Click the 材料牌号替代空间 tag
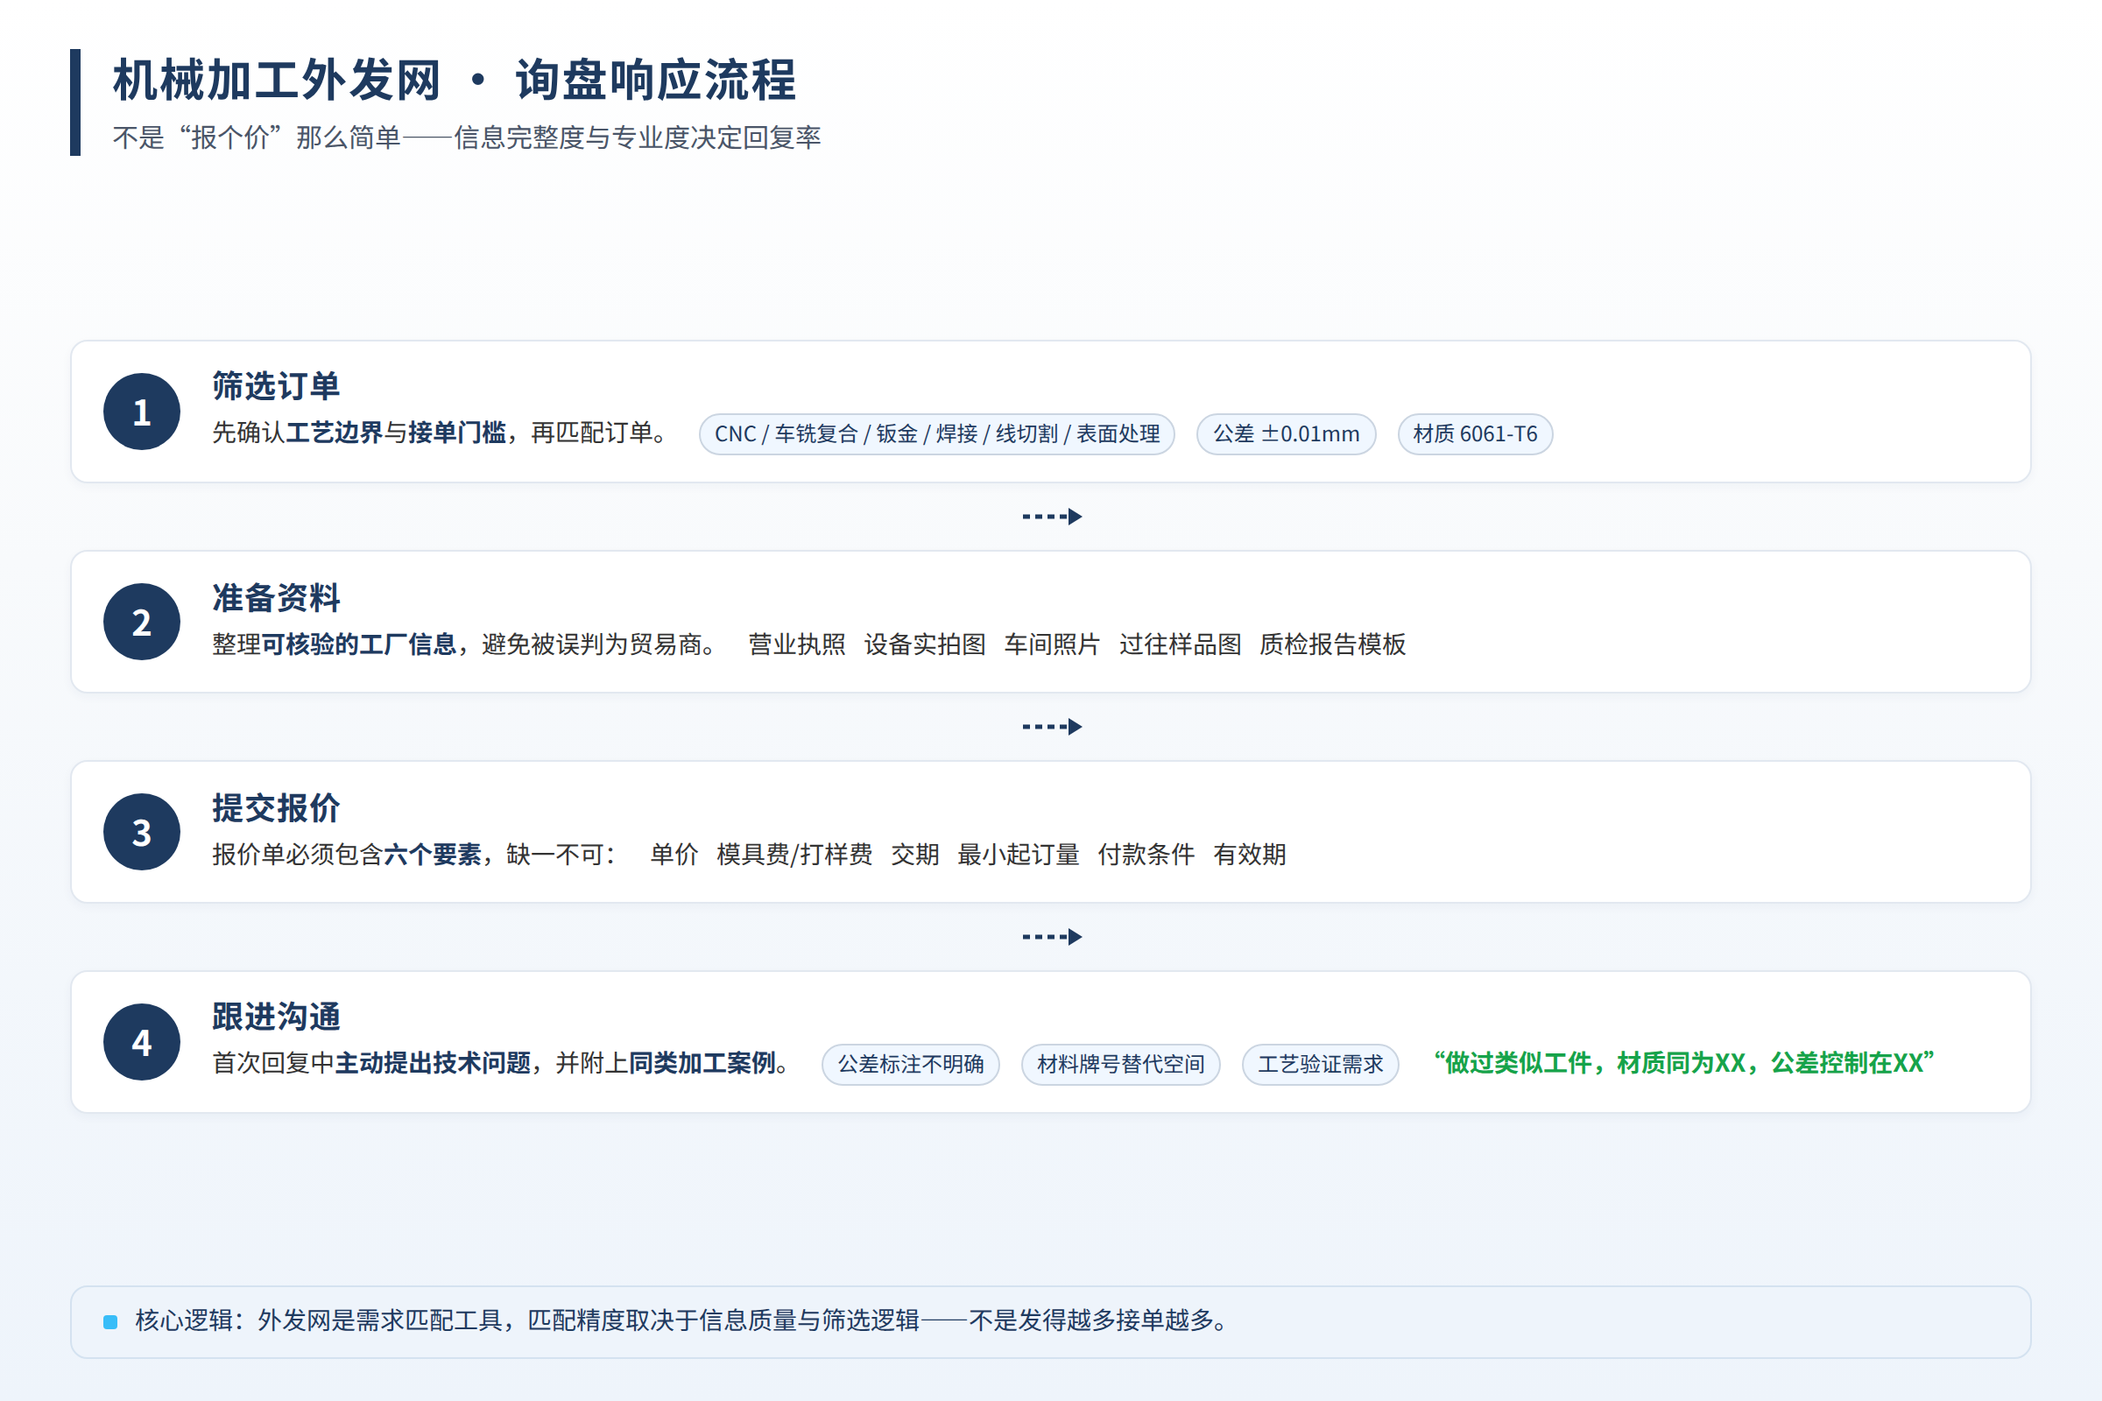The height and width of the screenshot is (1401, 2102). click(x=1121, y=1064)
